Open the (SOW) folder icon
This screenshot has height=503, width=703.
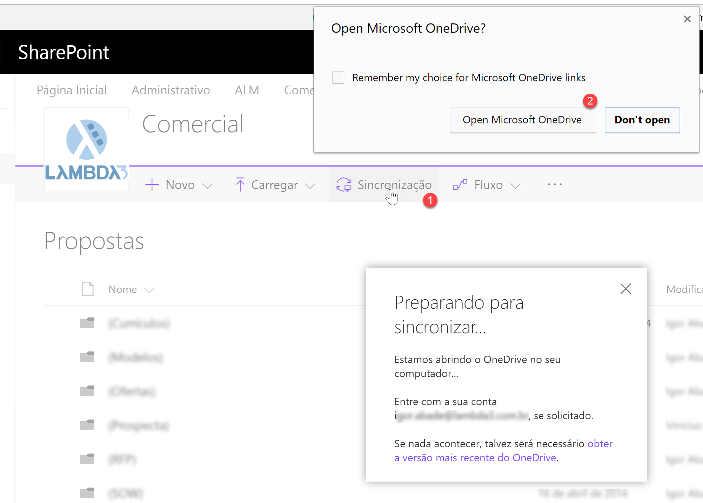point(87,493)
